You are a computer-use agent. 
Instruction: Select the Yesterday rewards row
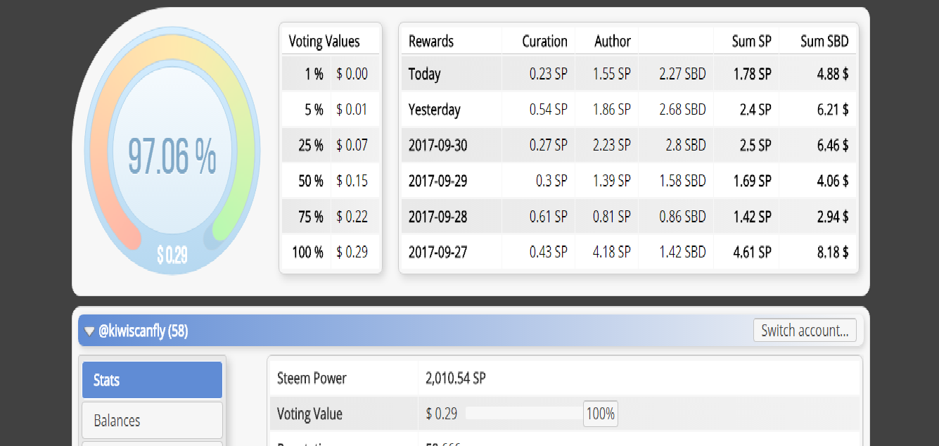[629, 110]
